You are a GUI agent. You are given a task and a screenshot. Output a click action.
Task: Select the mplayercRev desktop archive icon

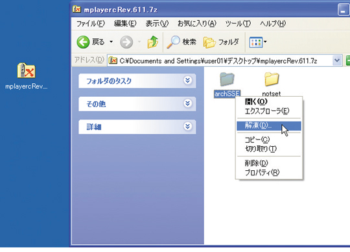(x=27, y=70)
